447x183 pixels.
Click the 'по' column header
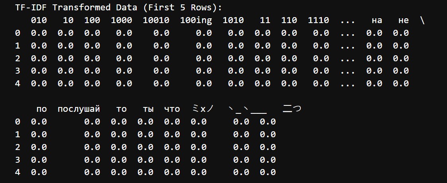tap(42, 109)
